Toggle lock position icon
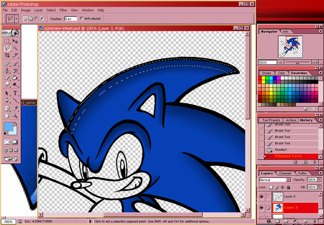This screenshot has height=225, width=324. pyautogui.click(x=283, y=187)
